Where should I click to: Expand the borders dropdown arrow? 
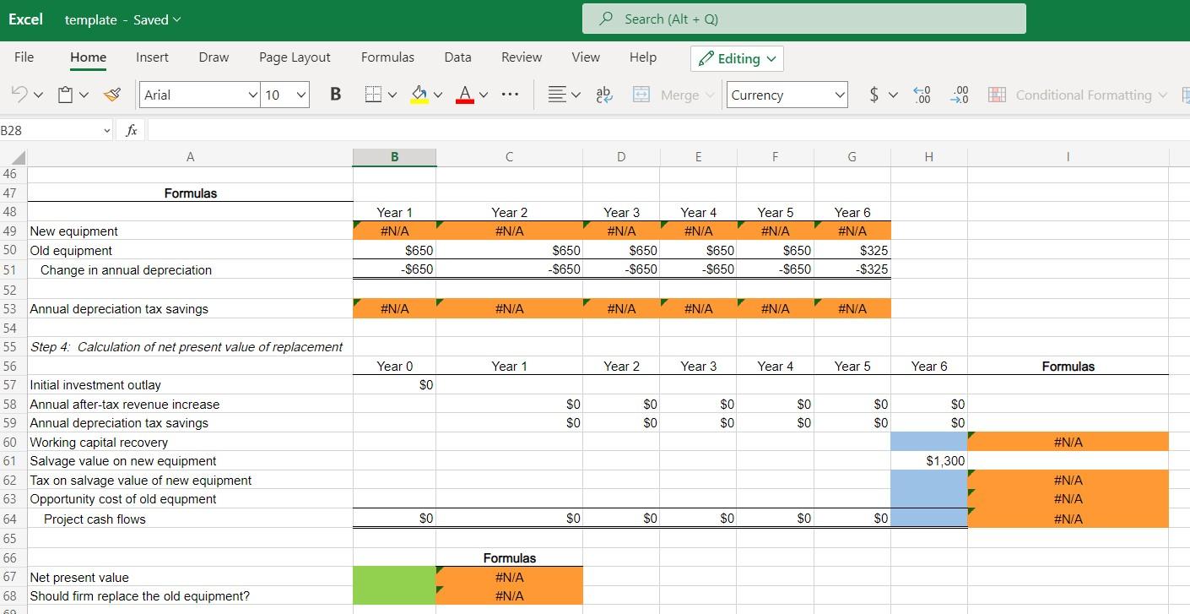392,95
